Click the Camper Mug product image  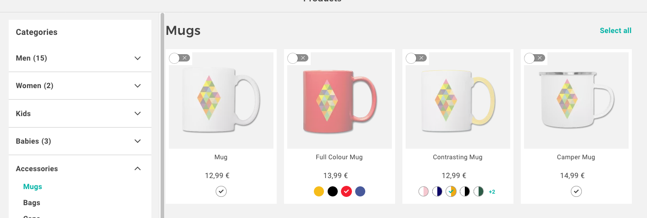coord(576,101)
